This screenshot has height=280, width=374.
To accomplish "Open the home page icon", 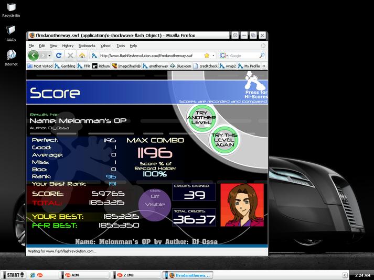I will pyautogui.click(x=82, y=55).
